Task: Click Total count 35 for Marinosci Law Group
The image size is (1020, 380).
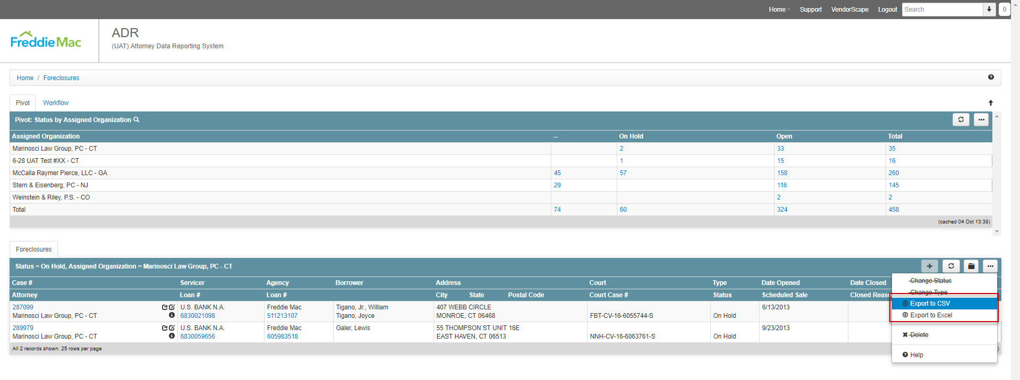Action: [x=892, y=149]
